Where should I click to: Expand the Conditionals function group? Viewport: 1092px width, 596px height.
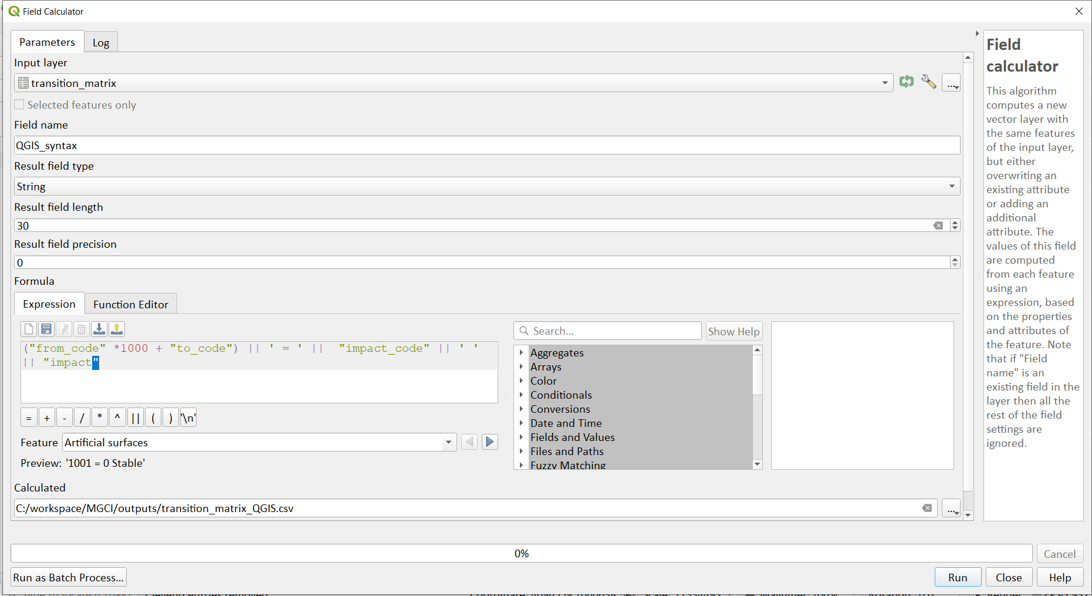tap(521, 395)
